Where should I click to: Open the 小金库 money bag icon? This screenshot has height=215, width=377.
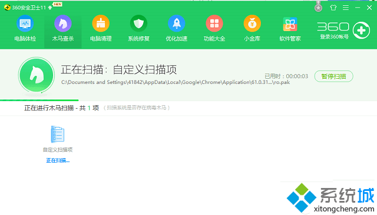252,23
